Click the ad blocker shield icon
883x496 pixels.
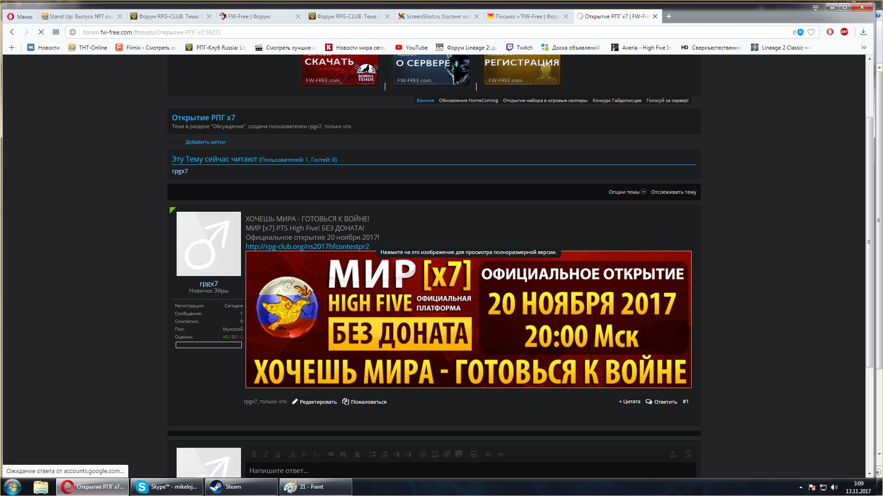(x=800, y=32)
